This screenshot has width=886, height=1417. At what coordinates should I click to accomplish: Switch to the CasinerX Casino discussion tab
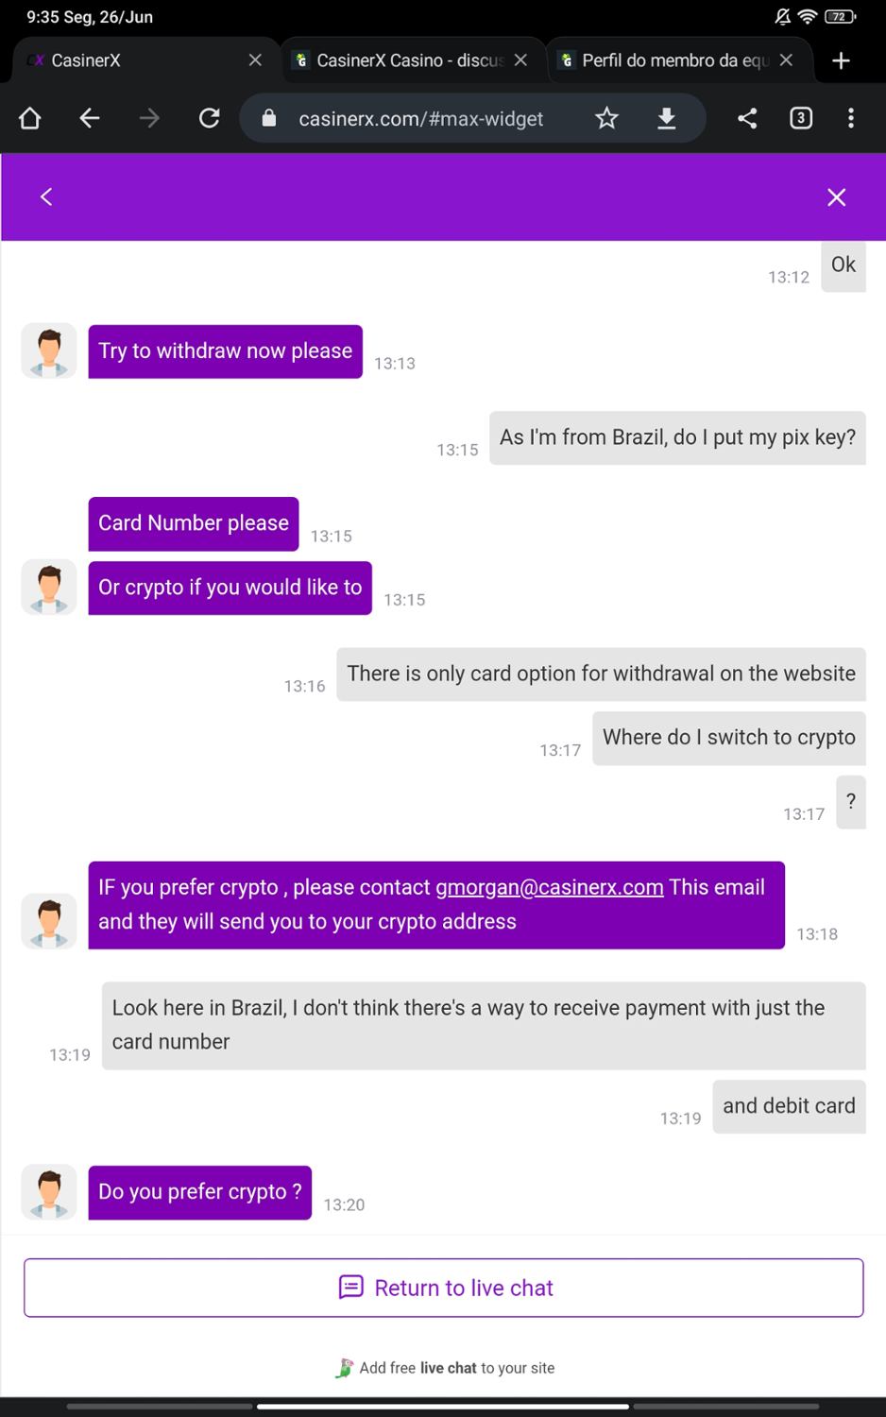401,60
